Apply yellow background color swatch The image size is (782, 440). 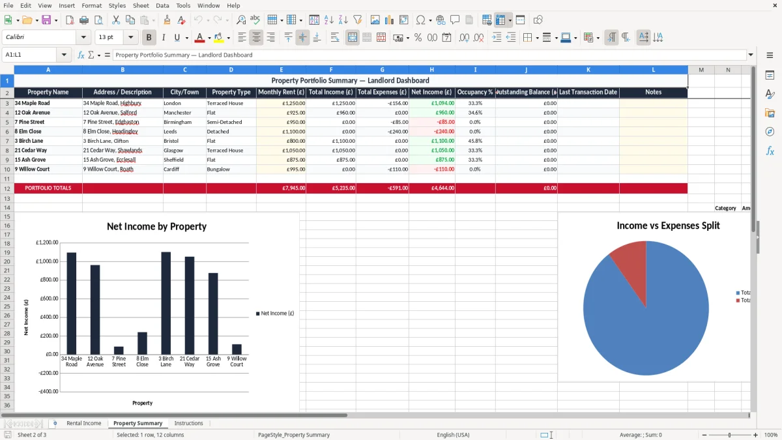(219, 38)
